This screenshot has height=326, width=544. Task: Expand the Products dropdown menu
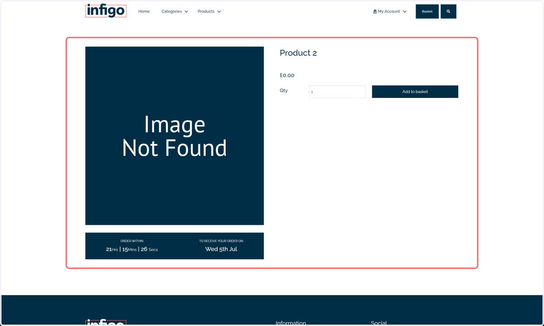[209, 11]
